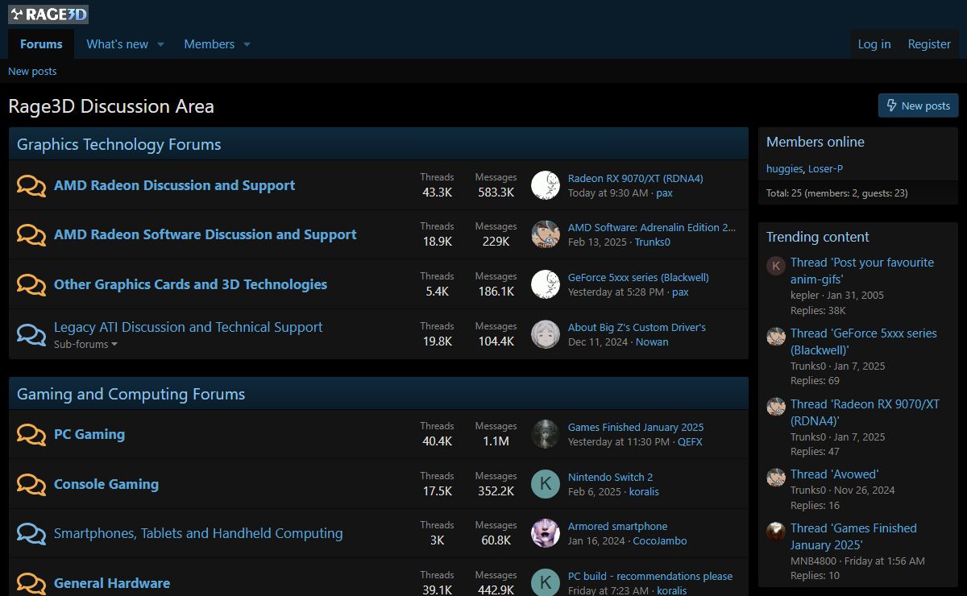Expand the Members dropdown arrow
The height and width of the screenshot is (596, 967).
point(247,44)
